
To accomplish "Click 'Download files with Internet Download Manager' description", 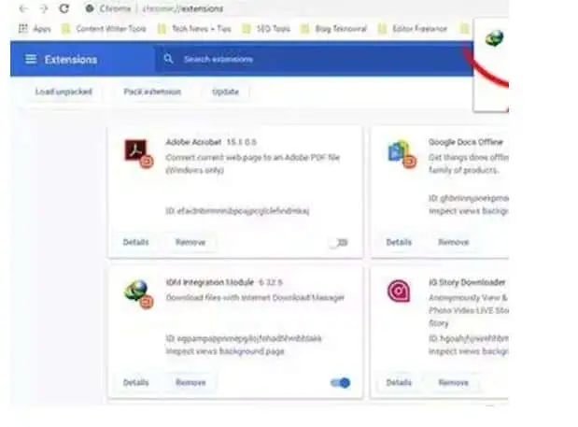I will tap(255, 297).
